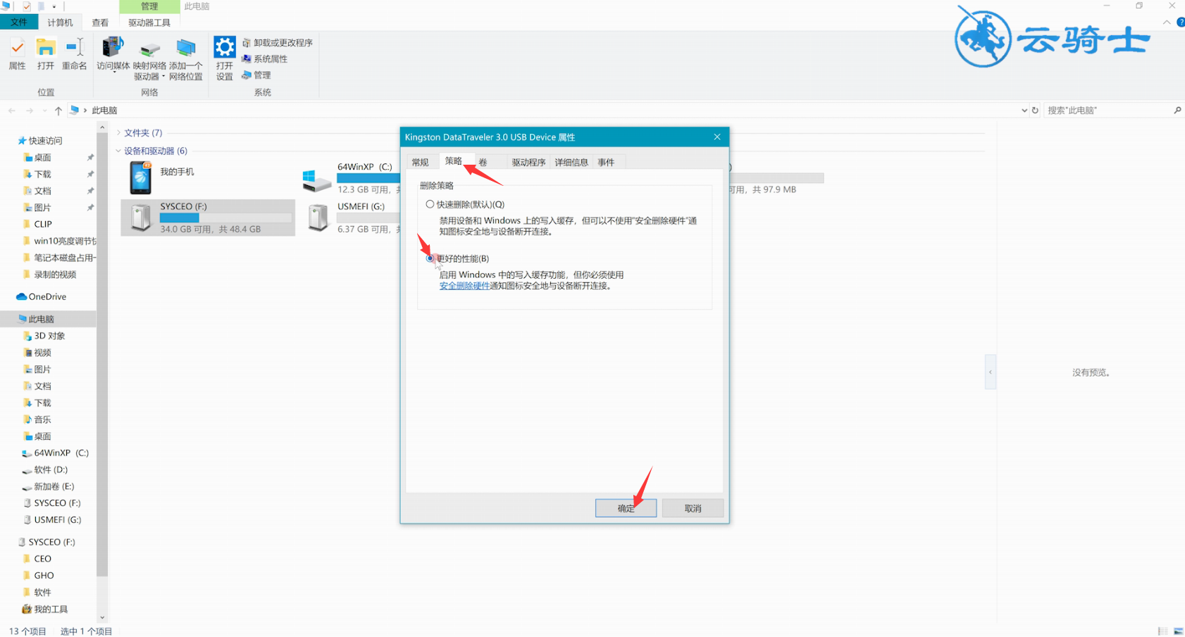Click the OK button in the dialog
1185x637 pixels.
tap(626, 508)
